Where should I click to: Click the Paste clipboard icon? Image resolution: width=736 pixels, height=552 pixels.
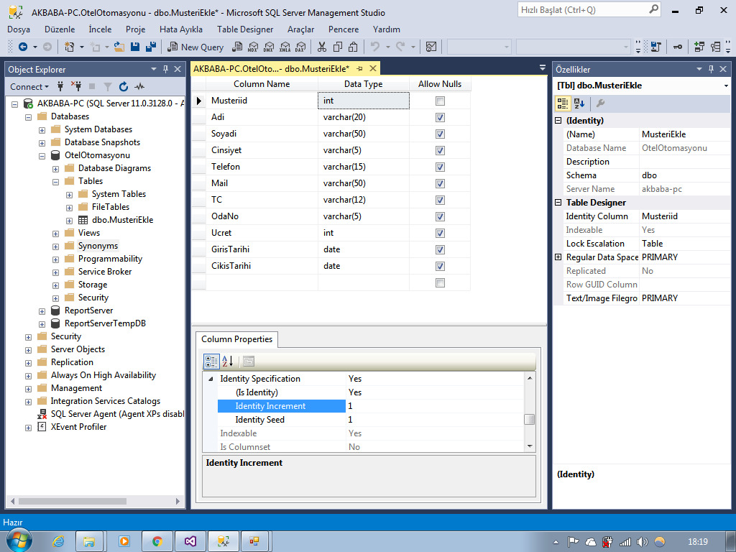point(354,47)
